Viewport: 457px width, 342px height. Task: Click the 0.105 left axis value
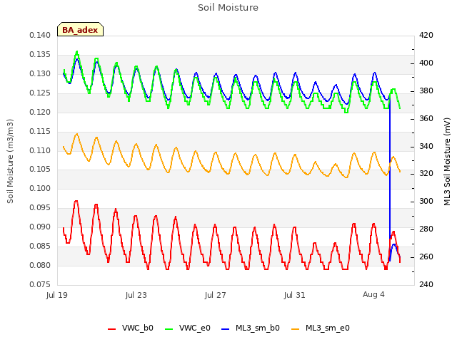click(x=40, y=169)
